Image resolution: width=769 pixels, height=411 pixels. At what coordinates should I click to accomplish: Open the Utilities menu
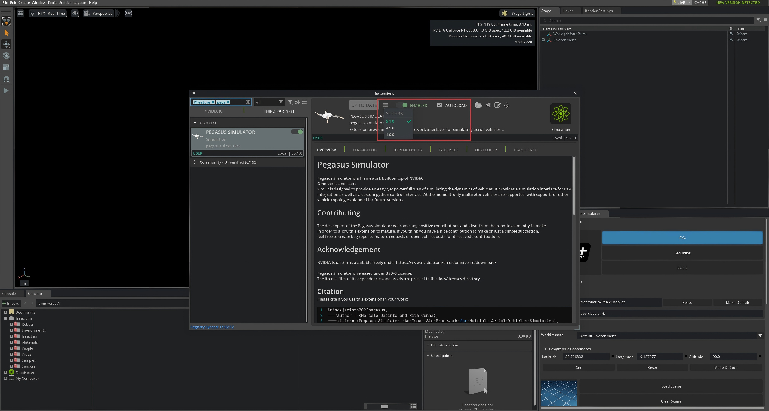click(65, 2)
